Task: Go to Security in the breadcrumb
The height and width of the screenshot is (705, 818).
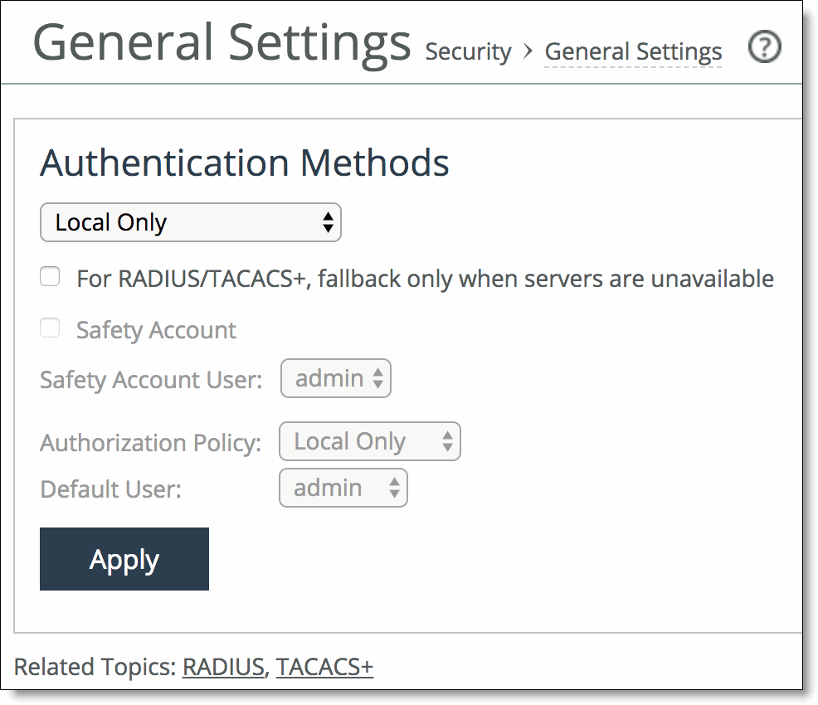Action: coord(468,51)
